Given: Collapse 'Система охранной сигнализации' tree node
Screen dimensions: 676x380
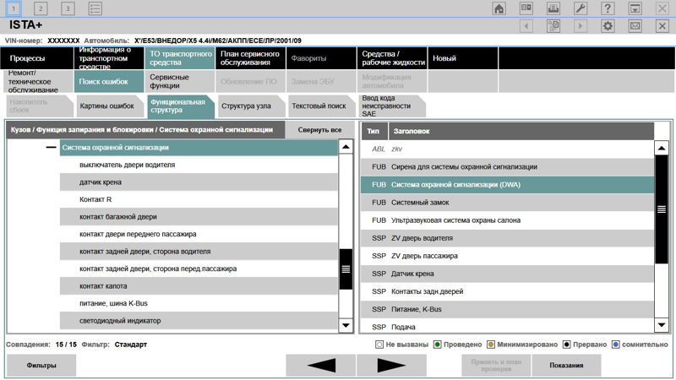Looking at the screenshot, I should (x=51, y=147).
